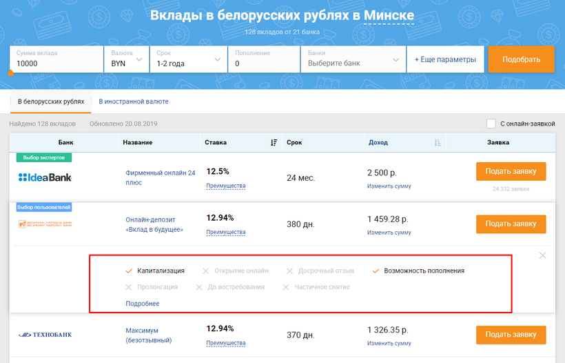This screenshot has width=565, height=363.
Task: Change city by clicking Минске
Action: pos(389,15)
